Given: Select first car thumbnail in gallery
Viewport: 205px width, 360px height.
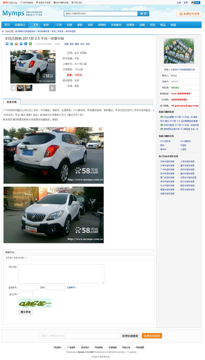Looking at the screenshot, I should pyautogui.click(x=21, y=88).
